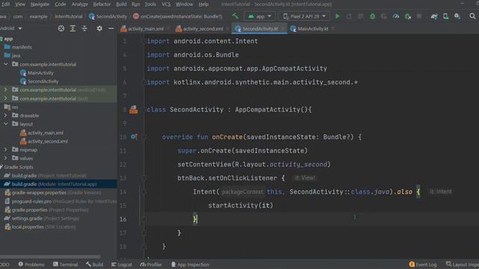Open the app run configuration dropdown
479x269 pixels.
tap(260, 16)
